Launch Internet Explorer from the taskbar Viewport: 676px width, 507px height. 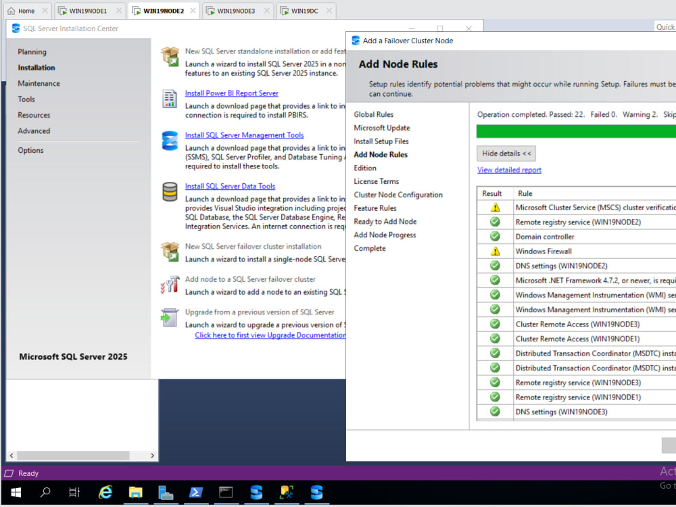coord(105,492)
